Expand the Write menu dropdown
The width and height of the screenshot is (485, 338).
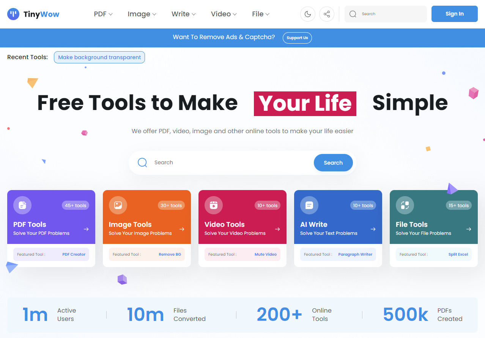[x=184, y=14]
